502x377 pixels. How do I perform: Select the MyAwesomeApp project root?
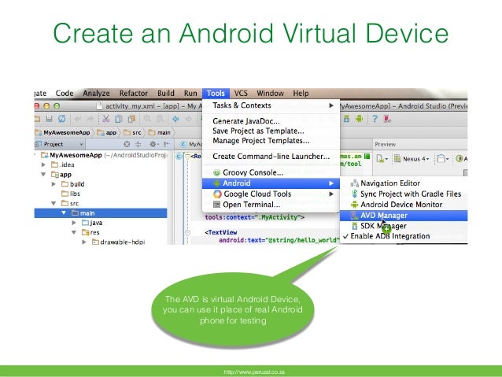tap(76, 155)
